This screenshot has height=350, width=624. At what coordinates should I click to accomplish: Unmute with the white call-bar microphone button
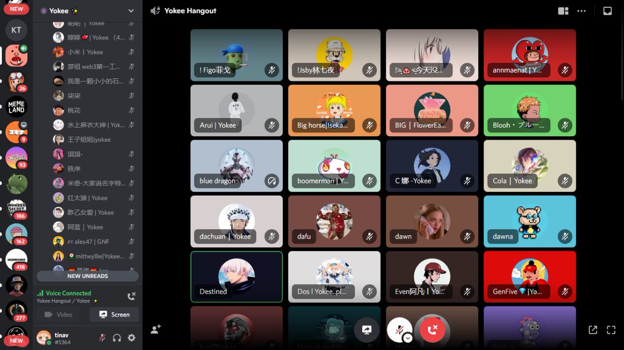pyautogui.click(x=399, y=329)
